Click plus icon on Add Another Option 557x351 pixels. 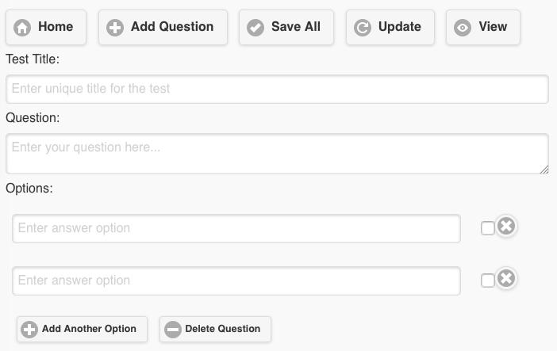coord(29,330)
